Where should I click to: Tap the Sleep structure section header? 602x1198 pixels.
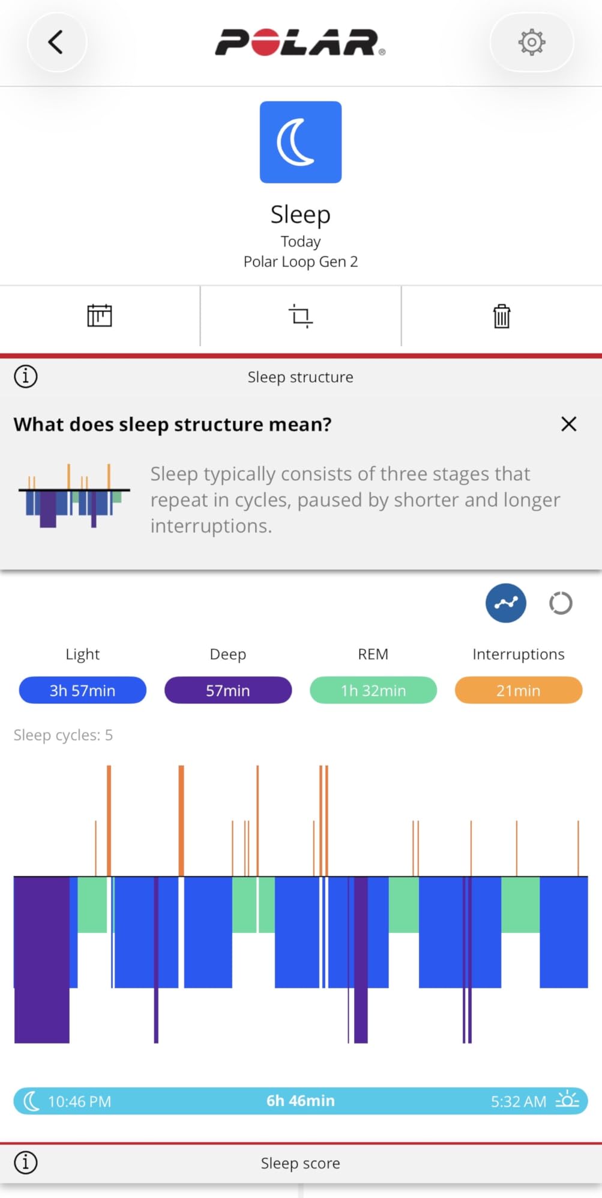pyautogui.click(x=301, y=377)
